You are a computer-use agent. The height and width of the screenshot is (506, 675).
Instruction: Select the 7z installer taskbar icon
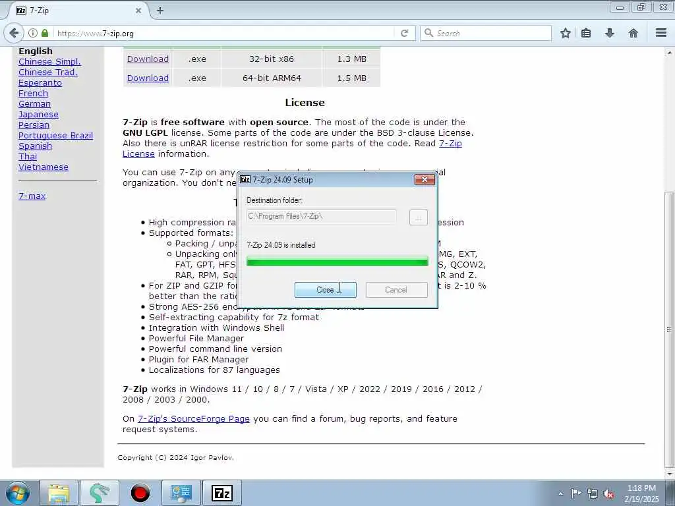pos(222,493)
